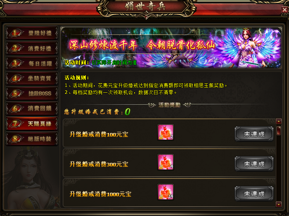Open the 絕版時裝 tab
Image resolution: width=289 pixels, height=216 pixels.
(x=32, y=139)
